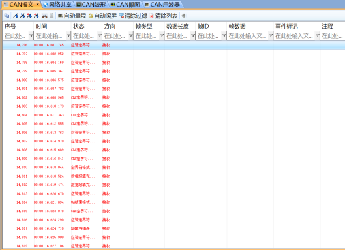Click the 状态 column header

click(87, 27)
